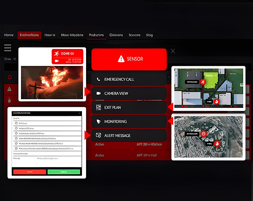Switch to the Blog menu item
The height and width of the screenshot is (201, 253).
click(149, 35)
